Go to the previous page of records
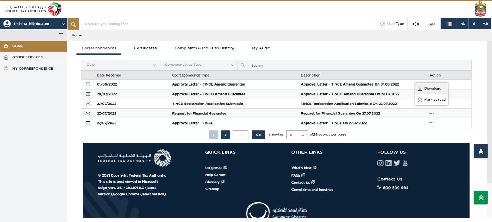This screenshot has height=222, width=492. (213, 135)
